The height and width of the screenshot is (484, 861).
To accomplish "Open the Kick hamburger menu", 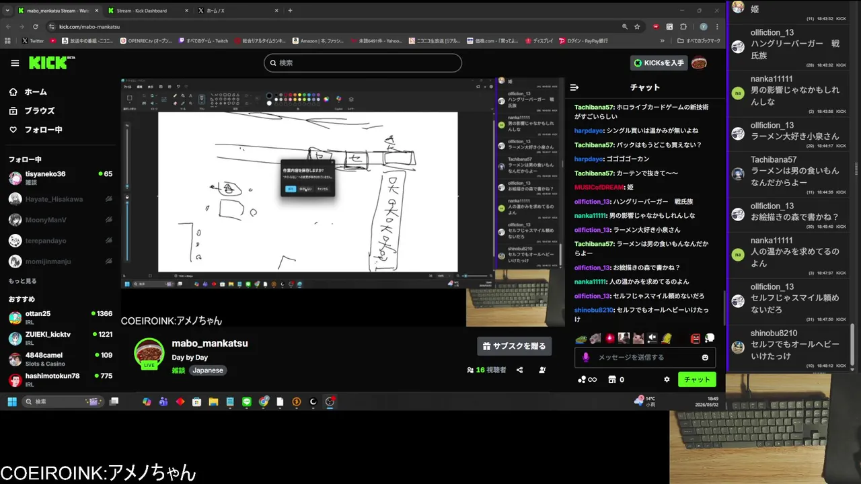I will tap(15, 63).
